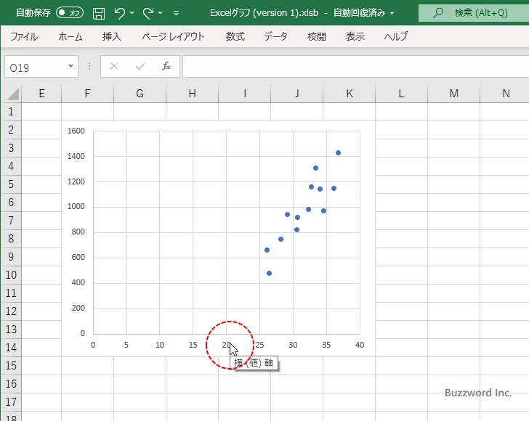Click the lowest scatter data point near 500
The height and width of the screenshot is (421, 529).
[269, 274]
